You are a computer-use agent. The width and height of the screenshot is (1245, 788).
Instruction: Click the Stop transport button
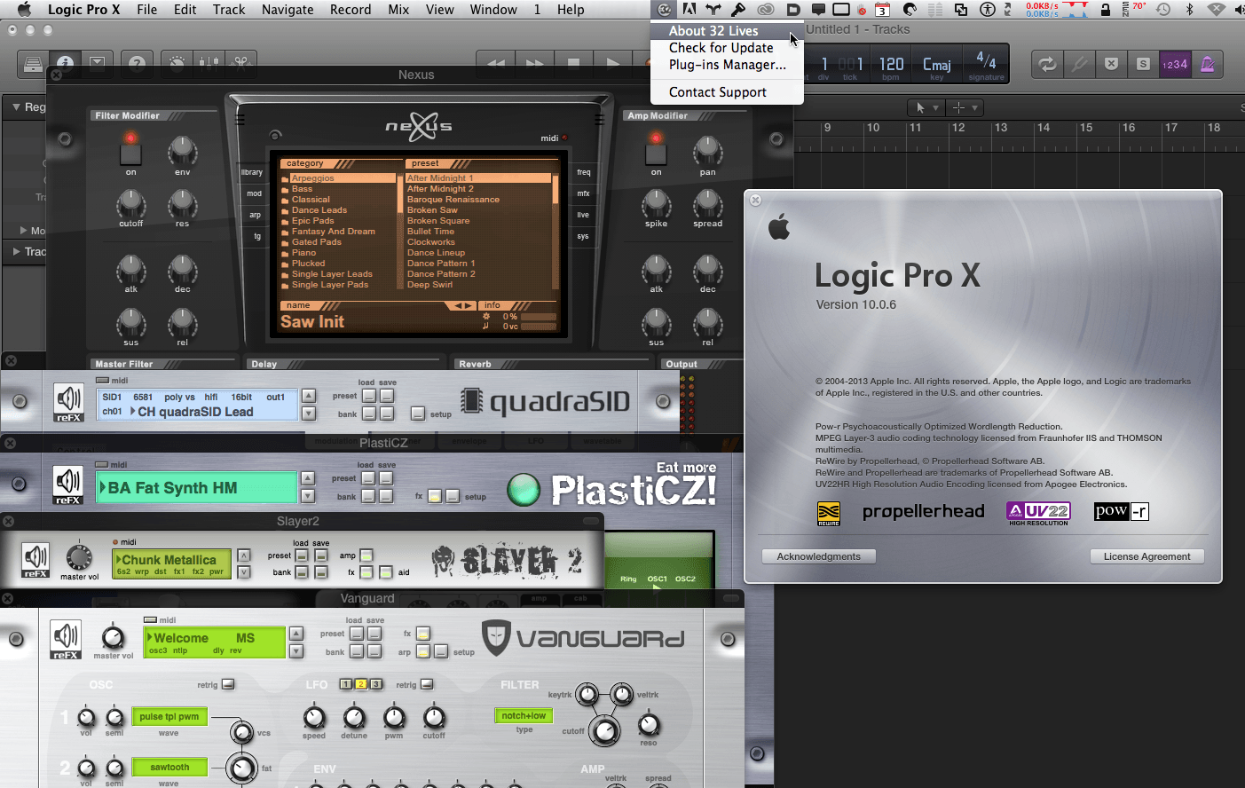tap(574, 64)
